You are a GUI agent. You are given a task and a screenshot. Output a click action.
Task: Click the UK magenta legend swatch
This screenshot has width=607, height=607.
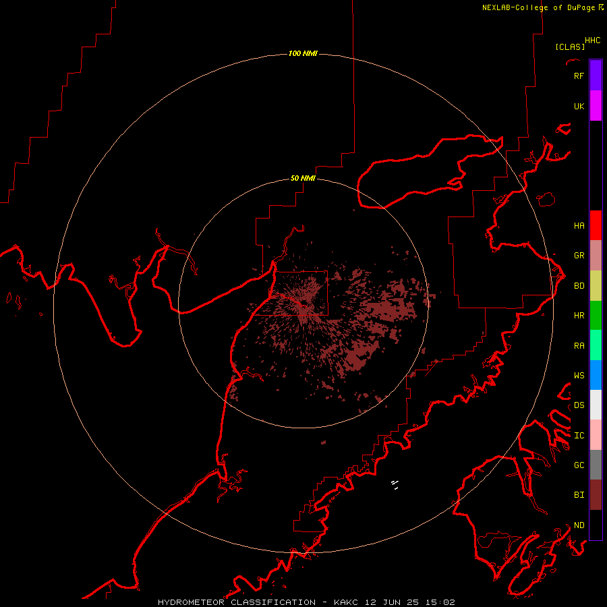(596, 106)
